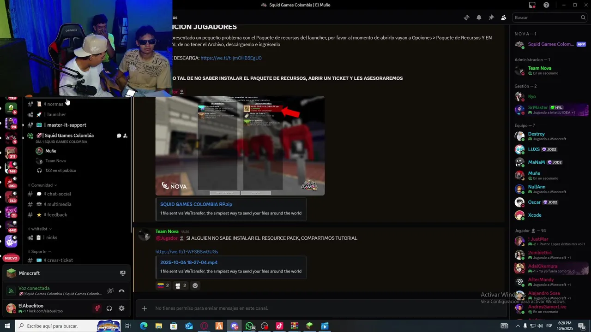Open the Discord inbox icon
591x332 pixels.
tap(532, 5)
